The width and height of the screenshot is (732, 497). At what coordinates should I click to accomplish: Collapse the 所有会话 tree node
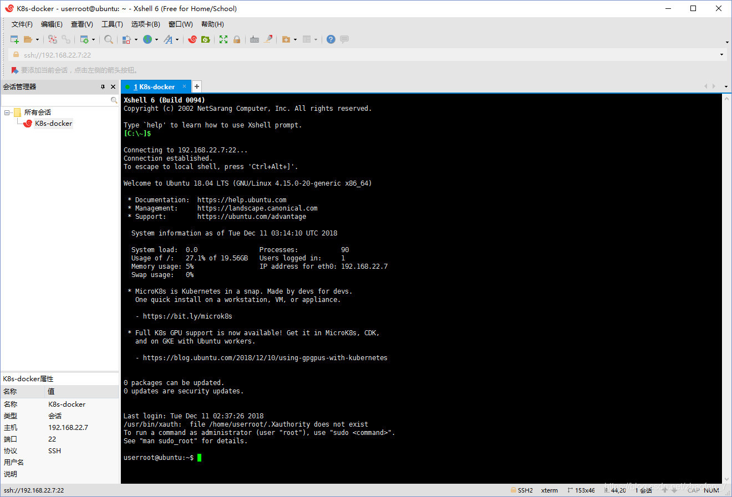(7, 112)
